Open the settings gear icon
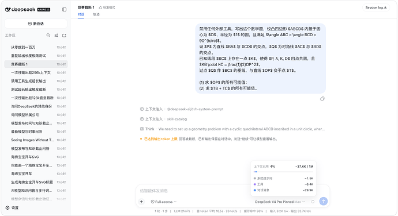Screen dimensions: 398x216 [7, 207]
